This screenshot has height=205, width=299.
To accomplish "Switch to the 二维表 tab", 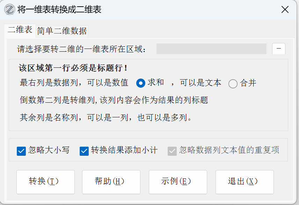I will click(x=20, y=30).
